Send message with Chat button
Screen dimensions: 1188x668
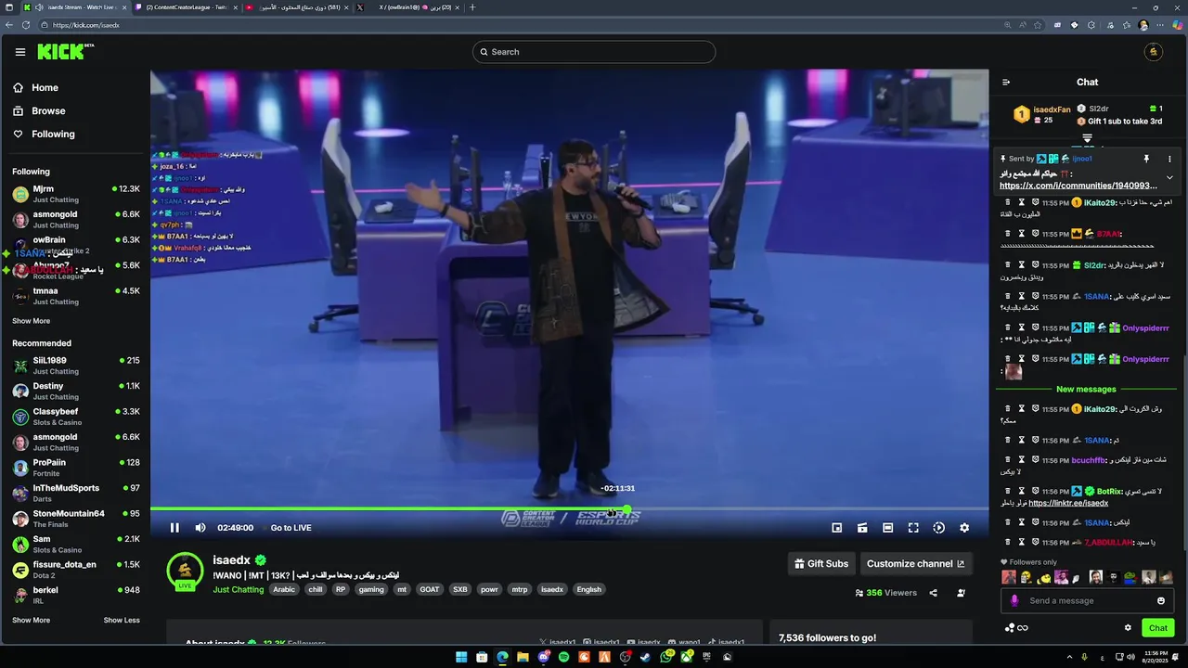click(1158, 628)
